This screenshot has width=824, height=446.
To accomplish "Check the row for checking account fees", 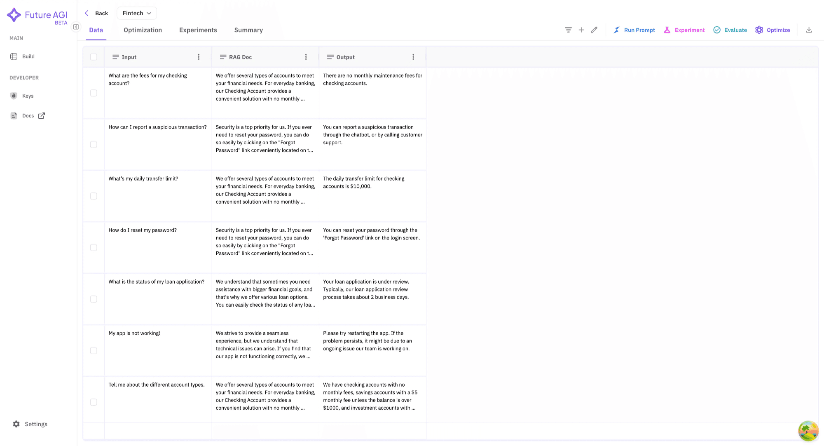I will [x=94, y=93].
